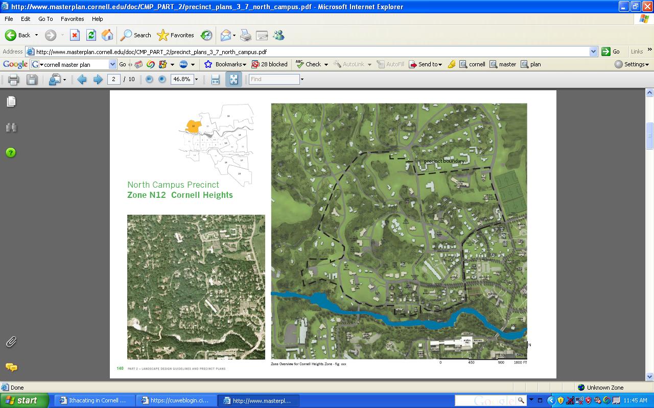The image size is (654, 408).
Task: Open the Pages panel in sidebar
Action: pos(11,101)
